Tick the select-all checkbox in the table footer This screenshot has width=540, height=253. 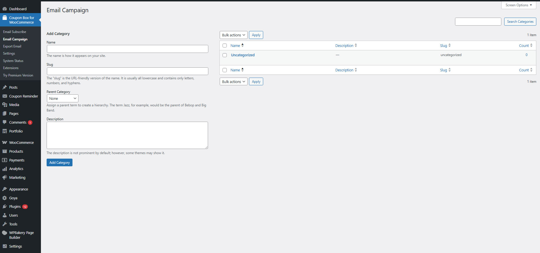tap(225, 70)
